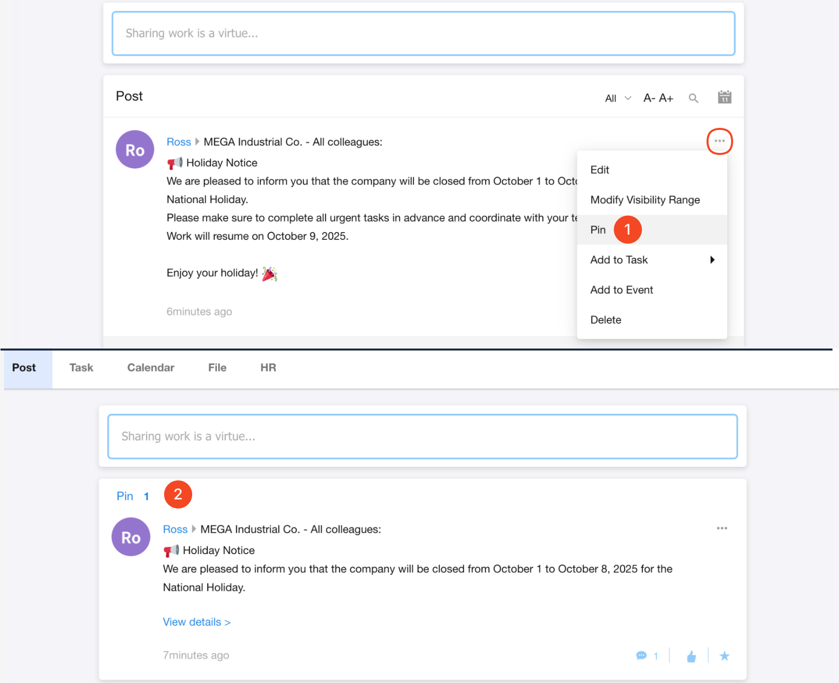Click the search magnifier icon in Post header
Image resolution: width=839 pixels, height=683 pixels.
pyautogui.click(x=693, y=98)
